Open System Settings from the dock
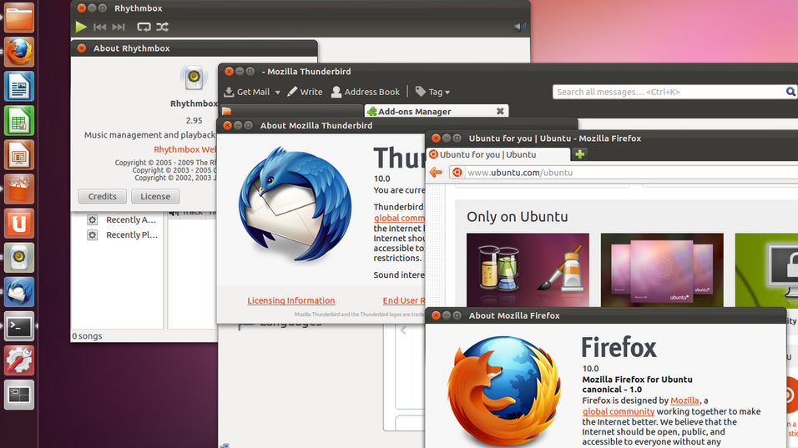The height and width of the screenshot is (448, 798). (x=19, y=360)
